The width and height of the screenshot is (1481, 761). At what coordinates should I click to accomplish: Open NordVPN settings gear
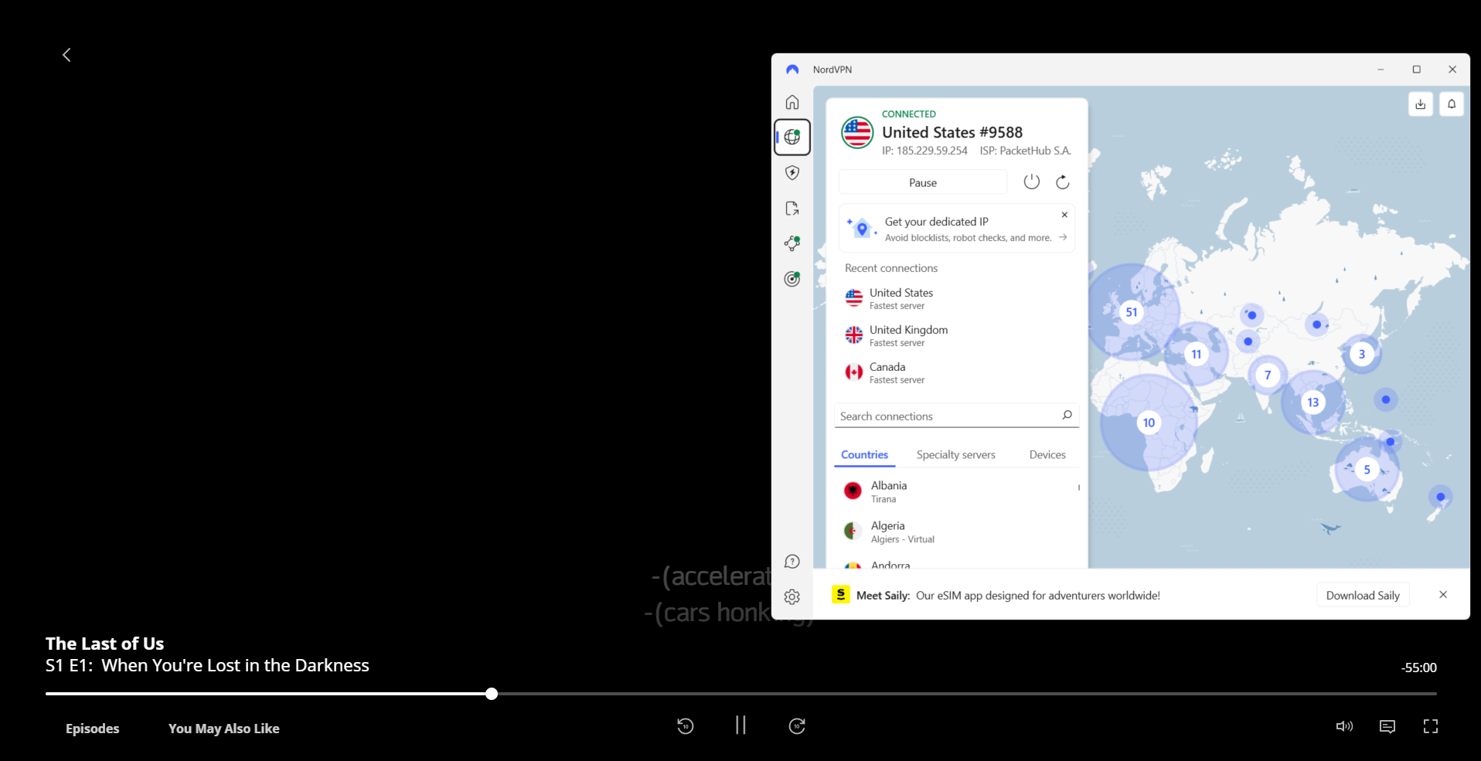[792, 597]
